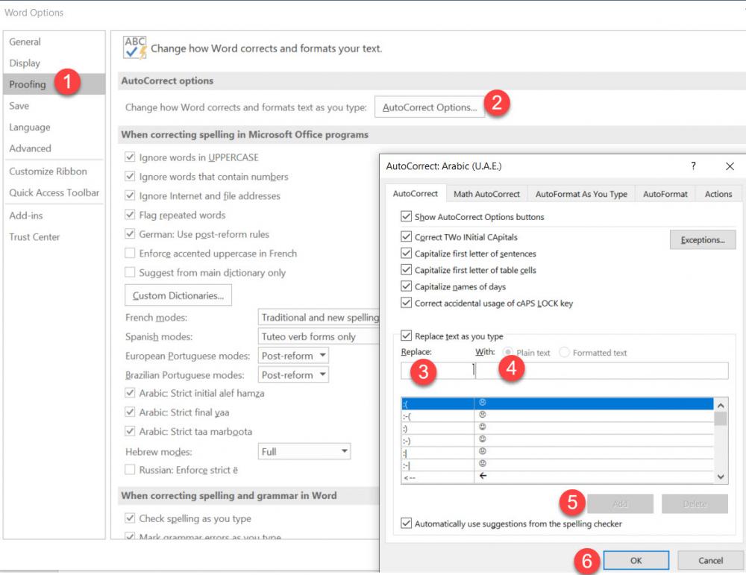Viewport: 746px width, 575px height.
Task: Switch to the Math AutoCorrect tab
Action: click(486, 194)
